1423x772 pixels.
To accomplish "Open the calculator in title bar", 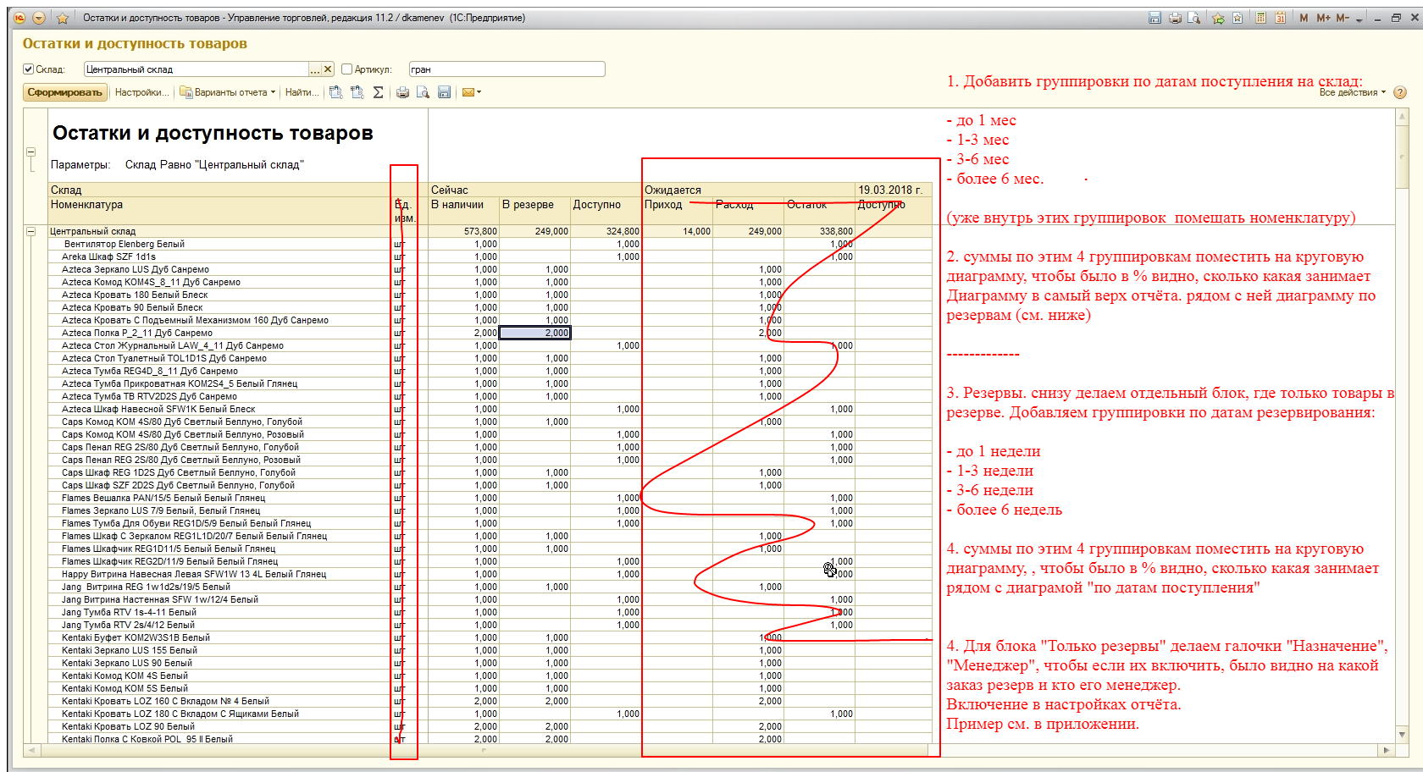I will click(x=1261, y=18).
